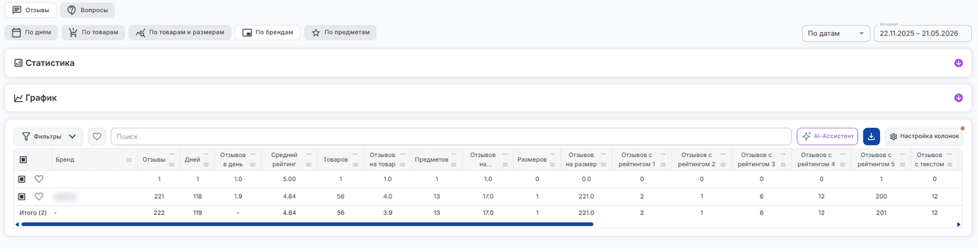The height and width of the screenshot is (249, 978).
Task: Click the AI-Ассистент sparkle button
Action: coord(827,137)
